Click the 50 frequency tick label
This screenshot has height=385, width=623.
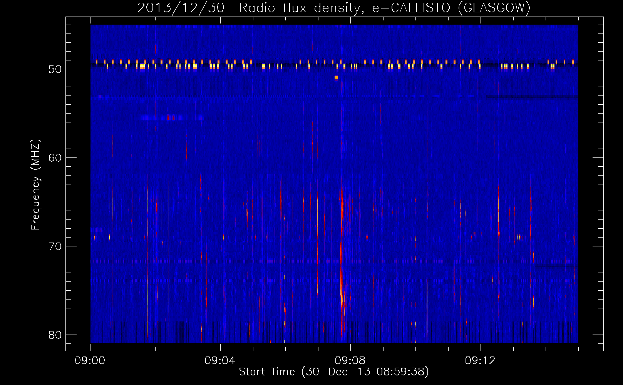coord(55,69)
